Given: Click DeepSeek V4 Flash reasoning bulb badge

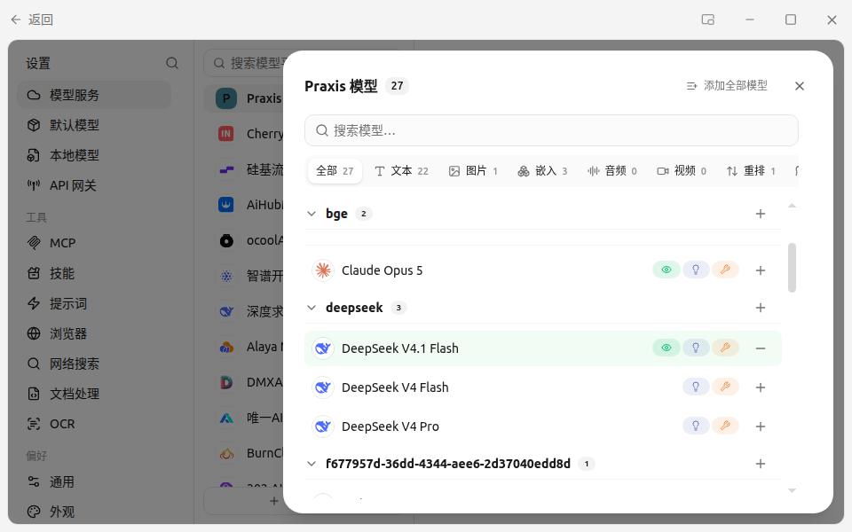Looking at the screenshot, I should click(x=696, y=387).
